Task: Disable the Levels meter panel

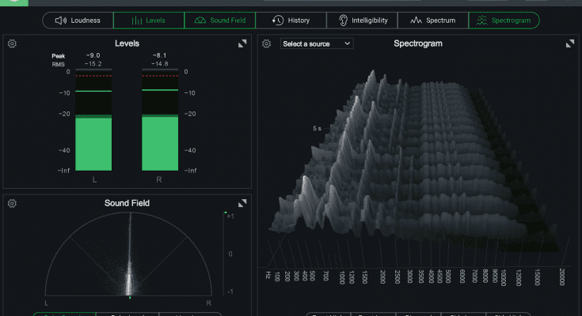Action: point(149,20)
